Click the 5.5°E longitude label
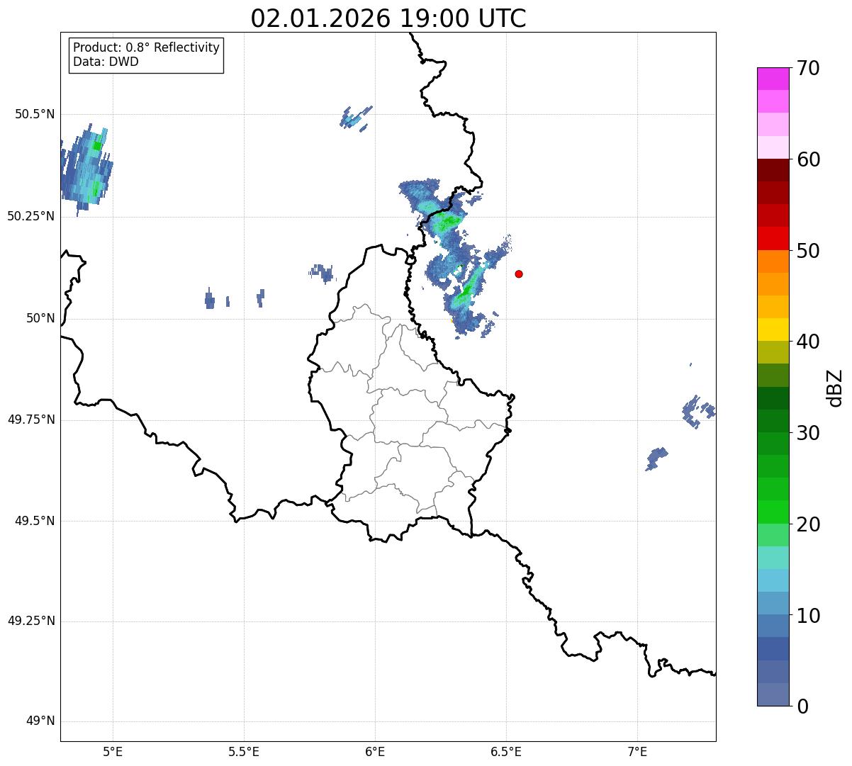 coord(244,751)
